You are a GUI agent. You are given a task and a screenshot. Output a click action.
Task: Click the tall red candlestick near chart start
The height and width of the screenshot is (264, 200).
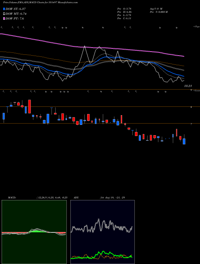30,106
